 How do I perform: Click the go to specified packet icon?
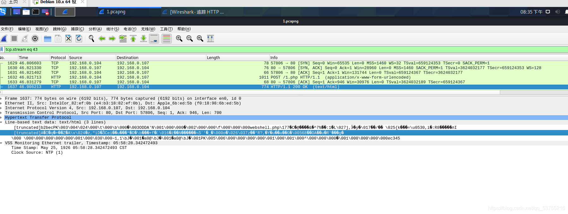(x=123, y=39)
